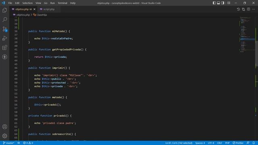The width and height of the screenshot is (258, 145).
Task: Customize layout icon in title bar
Action: tap(229, 3)
